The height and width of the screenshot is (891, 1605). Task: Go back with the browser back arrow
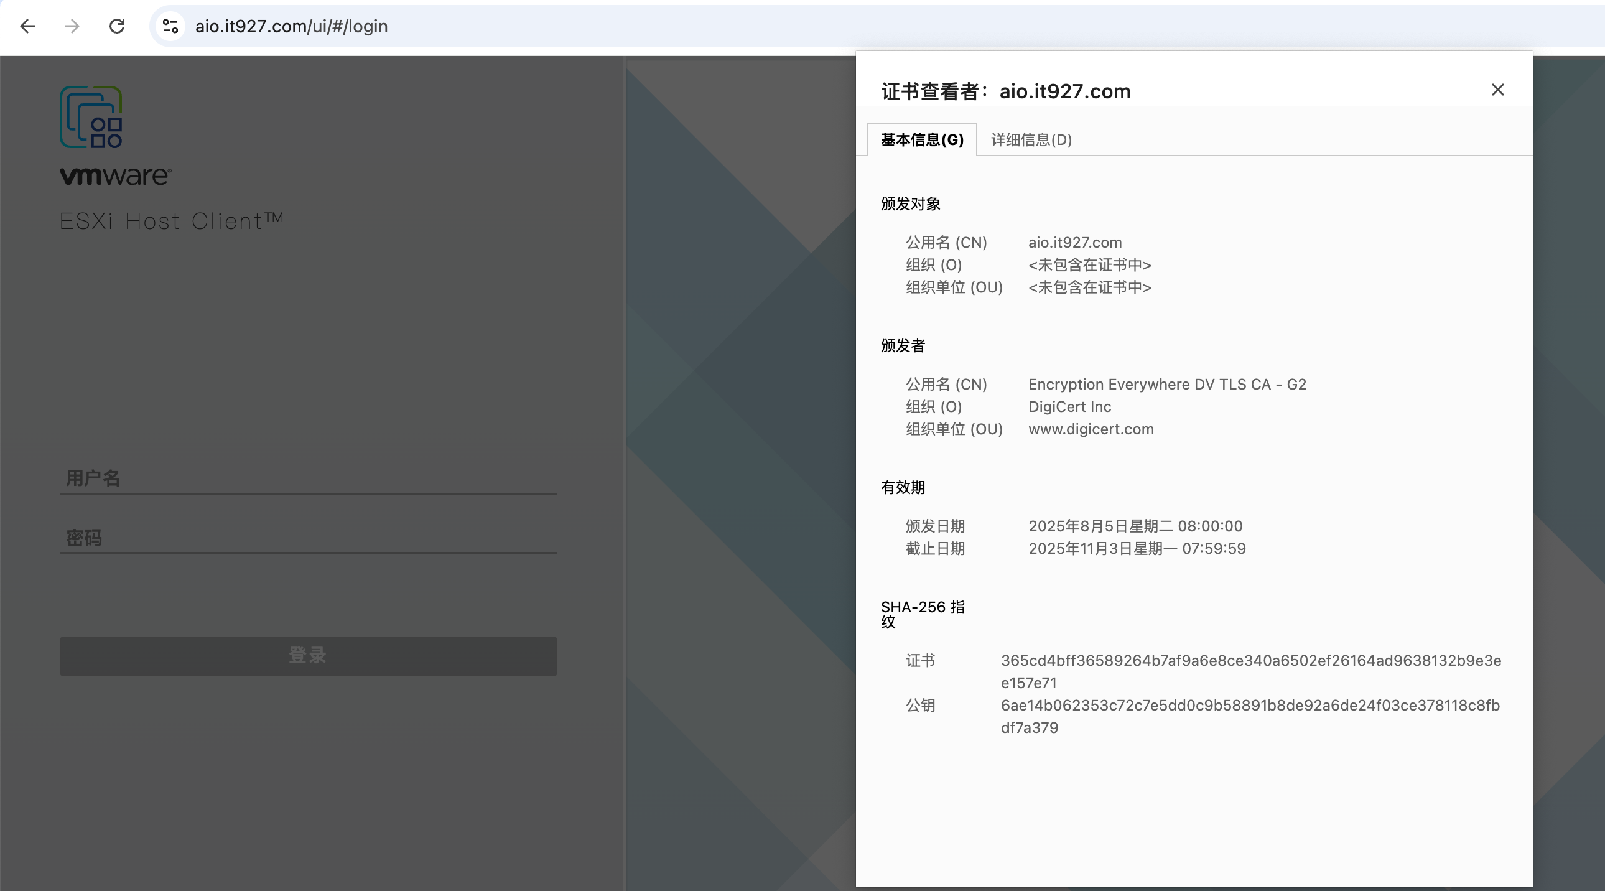pyautogui.click(x=27, y=26)
